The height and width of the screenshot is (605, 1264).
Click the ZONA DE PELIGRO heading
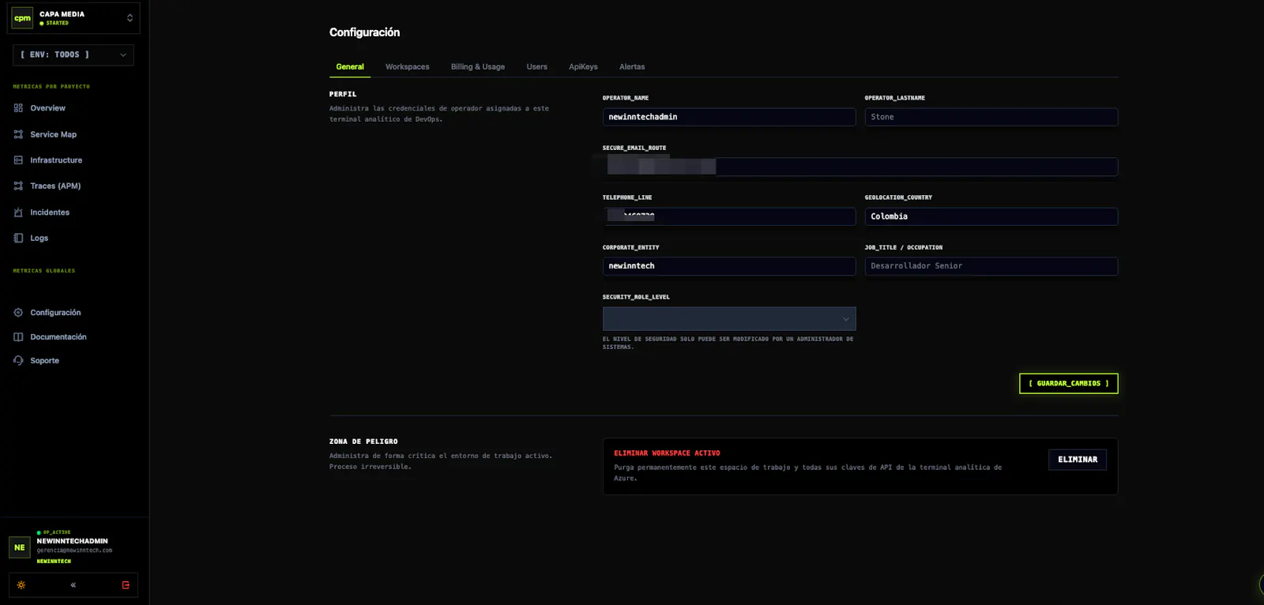[363, 442]
